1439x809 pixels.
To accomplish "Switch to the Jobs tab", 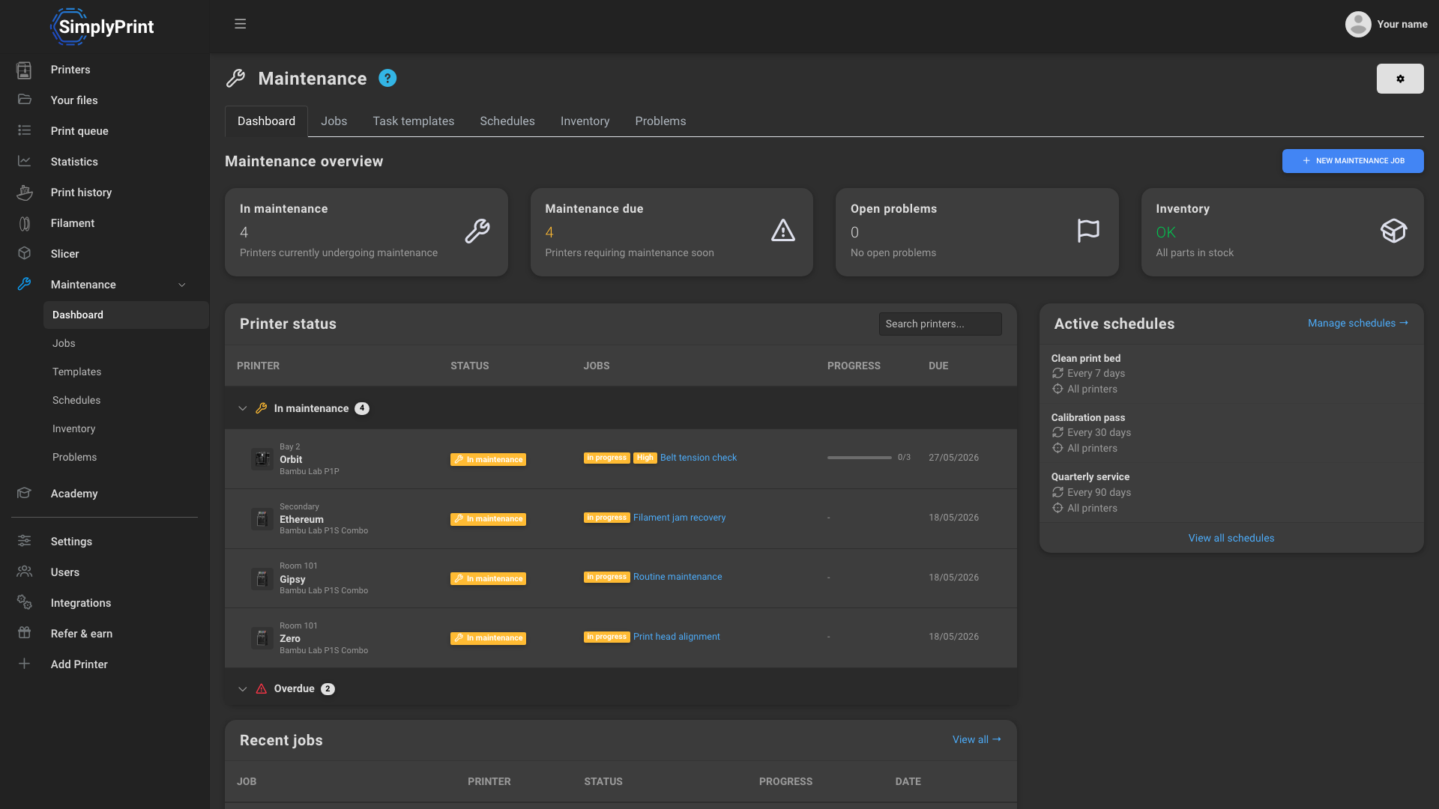I will click(x=334, y=121).
